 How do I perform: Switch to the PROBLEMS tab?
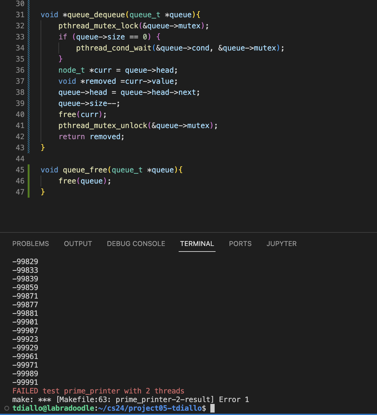[x=30, y=244]
